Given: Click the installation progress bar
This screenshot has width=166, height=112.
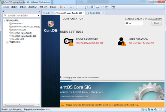Looking at the screenshot, I should point(112,80).
